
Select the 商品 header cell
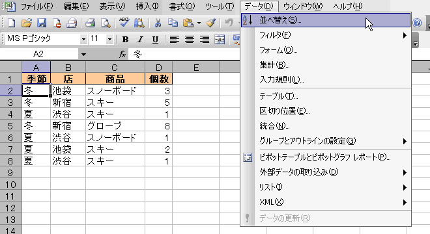(x=115, y=79)
